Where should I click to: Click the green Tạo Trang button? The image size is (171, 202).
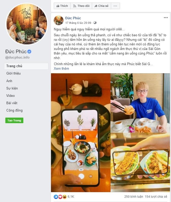coord(14,120)
